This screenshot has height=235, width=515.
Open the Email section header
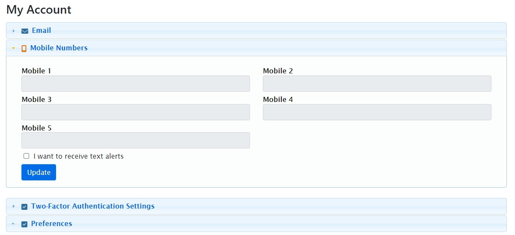pyautogui.click(x=42, y=31)
